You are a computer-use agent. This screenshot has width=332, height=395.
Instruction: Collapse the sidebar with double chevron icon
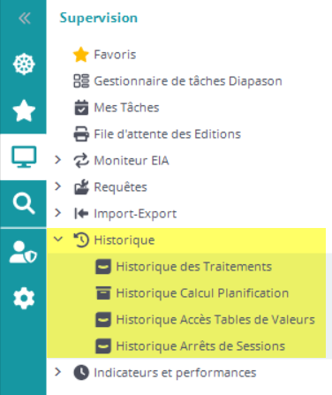pos(24,19)
